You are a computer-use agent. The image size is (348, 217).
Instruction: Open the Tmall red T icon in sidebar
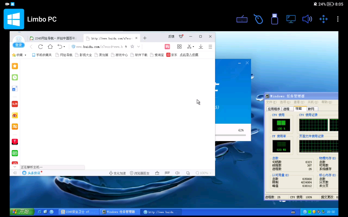(15, 142)
